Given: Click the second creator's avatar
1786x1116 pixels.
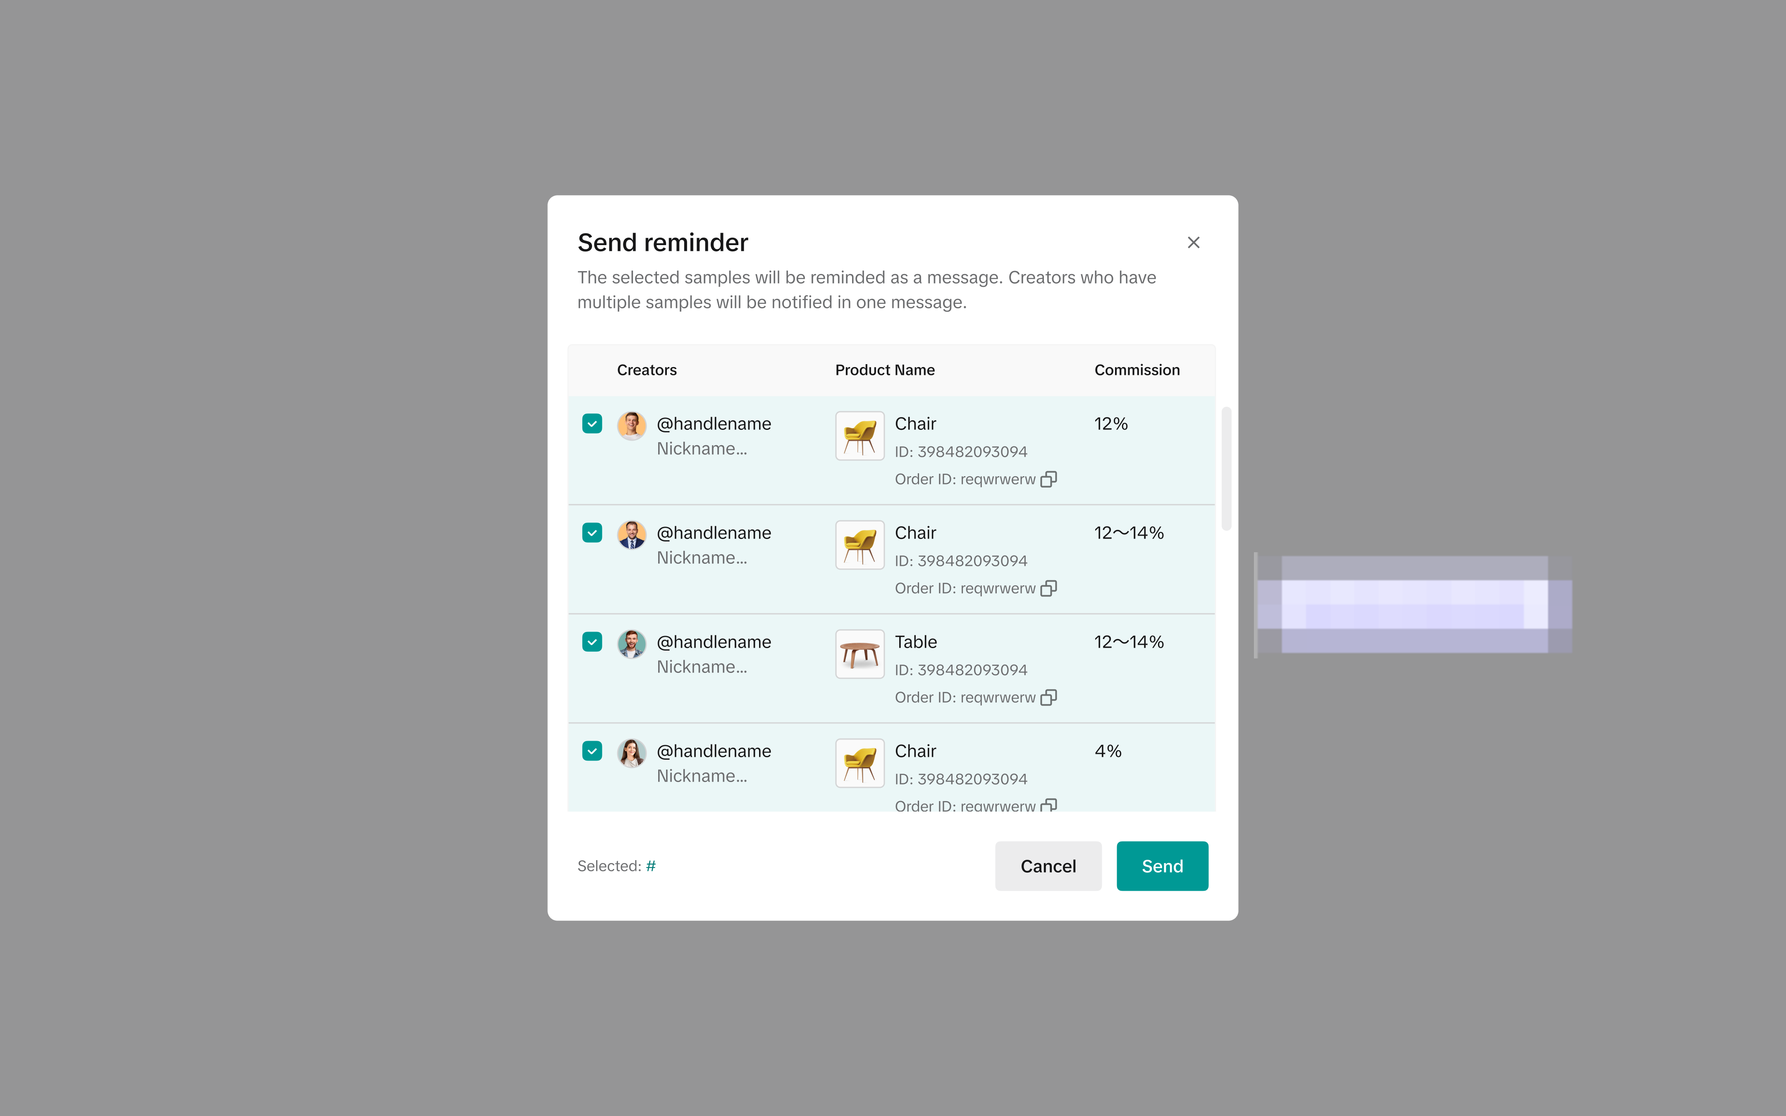Looking at the screenshot, I should click(632, 535).
